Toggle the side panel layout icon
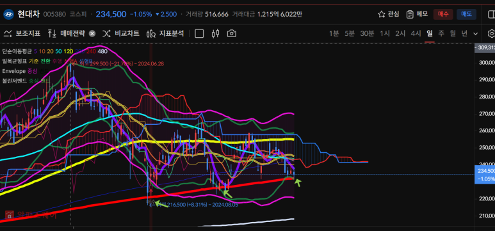This screenshot has width=495, height=231. tap(491, 14)
